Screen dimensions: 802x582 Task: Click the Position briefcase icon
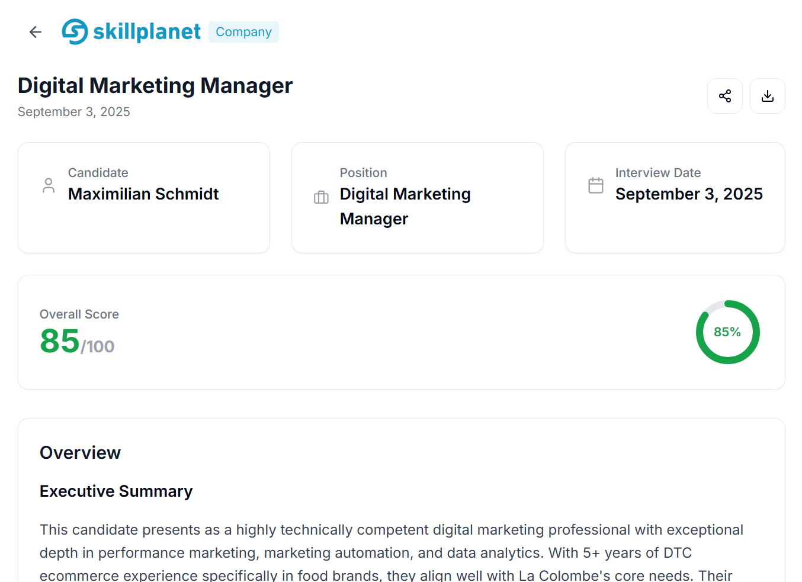[x=321, y=197]
